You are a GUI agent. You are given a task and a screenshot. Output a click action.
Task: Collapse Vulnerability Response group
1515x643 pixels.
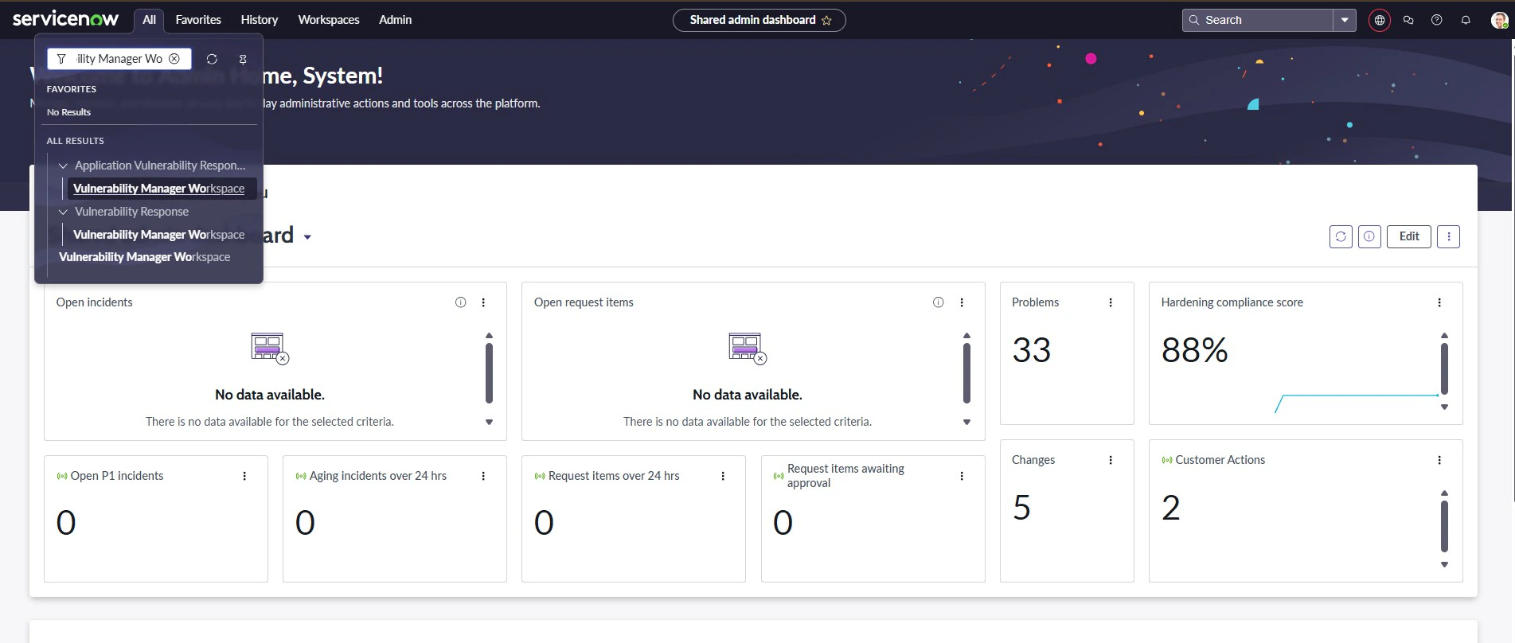coord(63,212)
